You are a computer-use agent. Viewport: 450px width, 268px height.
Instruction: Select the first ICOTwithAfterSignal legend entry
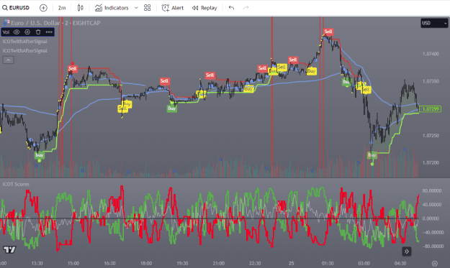pos(25,42)
